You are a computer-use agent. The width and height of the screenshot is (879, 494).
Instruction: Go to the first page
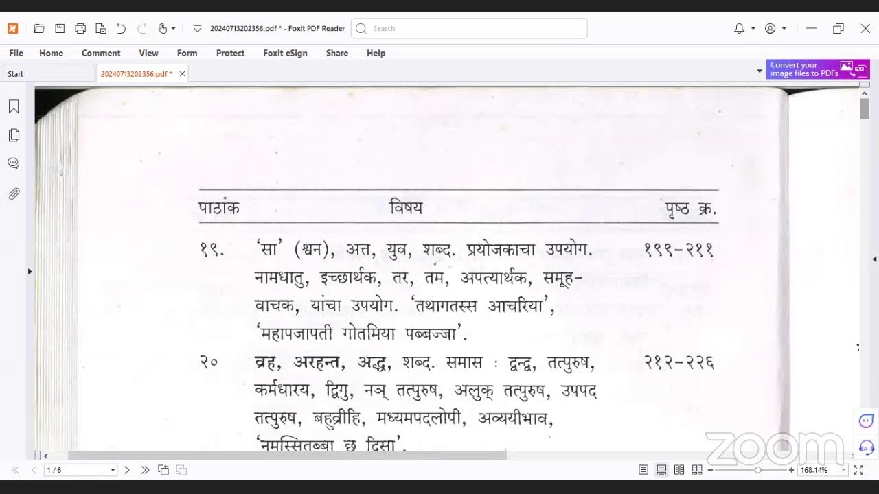[15, 470]
